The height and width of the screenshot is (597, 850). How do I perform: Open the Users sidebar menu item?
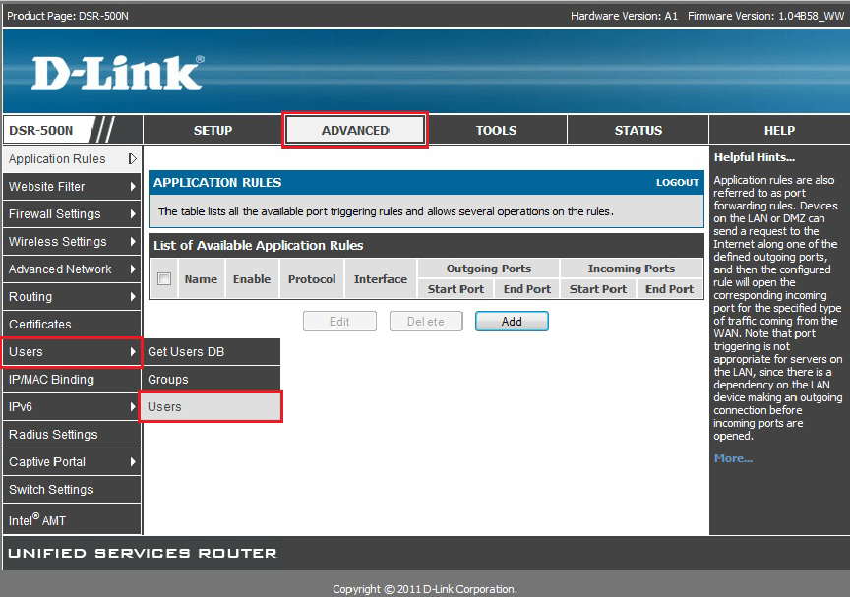click(x=72, y=351)
